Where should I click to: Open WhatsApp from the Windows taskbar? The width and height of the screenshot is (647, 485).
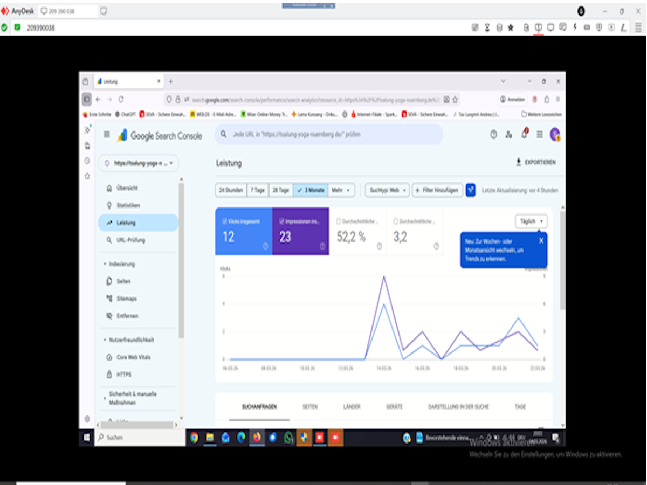tap(288, 438)
